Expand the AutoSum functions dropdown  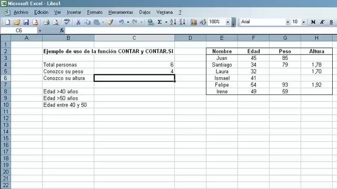coord(166,22)
